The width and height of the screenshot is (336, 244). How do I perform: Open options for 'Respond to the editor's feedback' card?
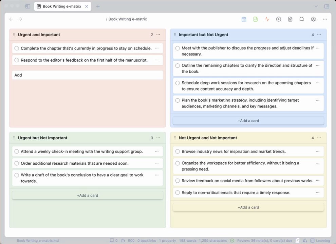[x=157, y=60]
